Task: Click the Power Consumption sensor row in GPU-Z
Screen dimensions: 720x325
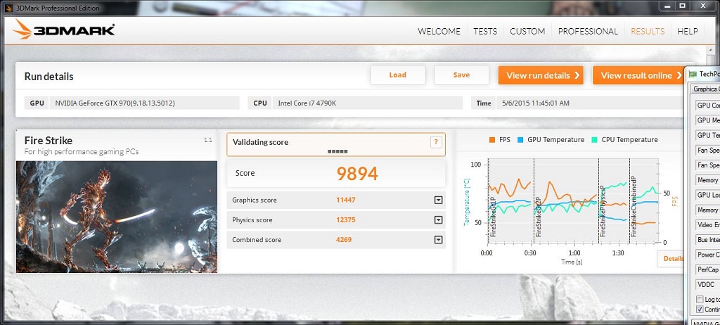Action: [707, 254]
